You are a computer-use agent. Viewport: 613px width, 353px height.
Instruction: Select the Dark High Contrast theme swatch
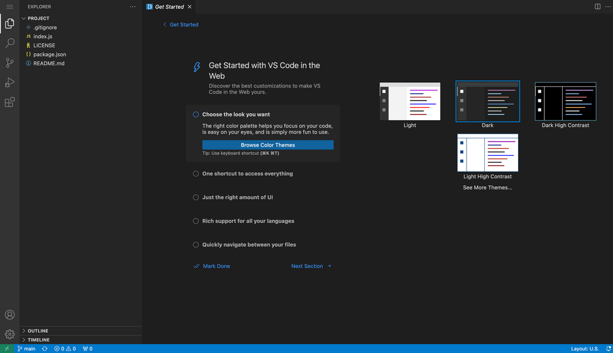565,101
